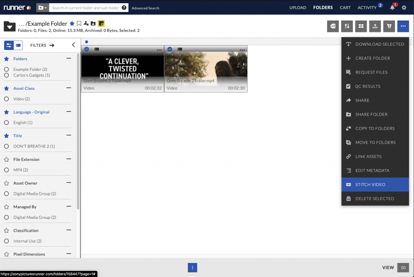Click the upload toolbar button
Image resolution: width=414 pixels, height=277 pixels.
coord(375,26)
